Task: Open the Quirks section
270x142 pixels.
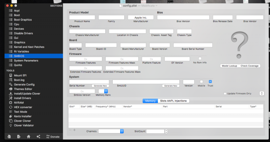Action: coord(18,65)
